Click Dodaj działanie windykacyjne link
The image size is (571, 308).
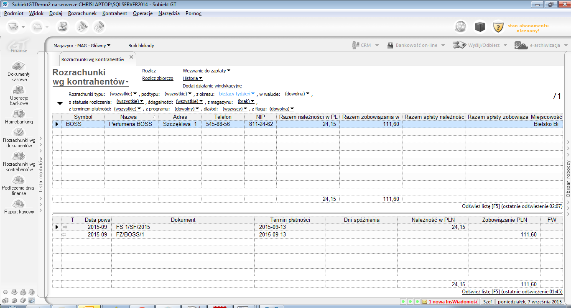[x=212, y=86]
